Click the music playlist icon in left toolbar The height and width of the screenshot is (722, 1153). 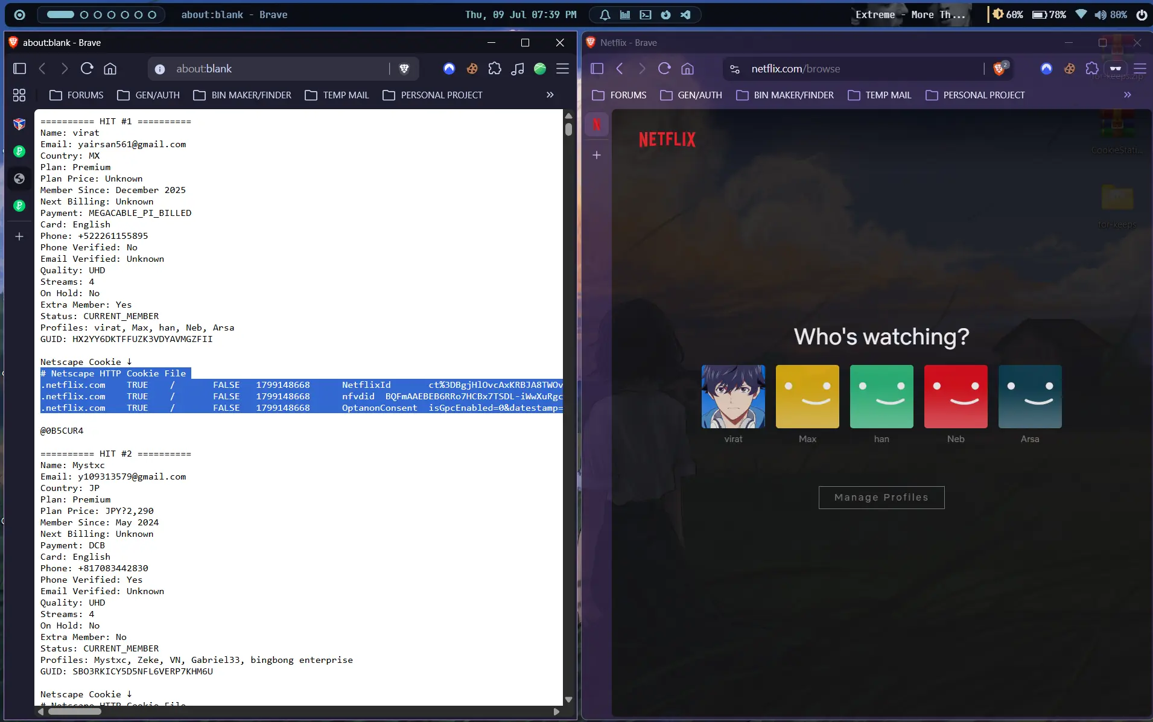coord(517,69)
